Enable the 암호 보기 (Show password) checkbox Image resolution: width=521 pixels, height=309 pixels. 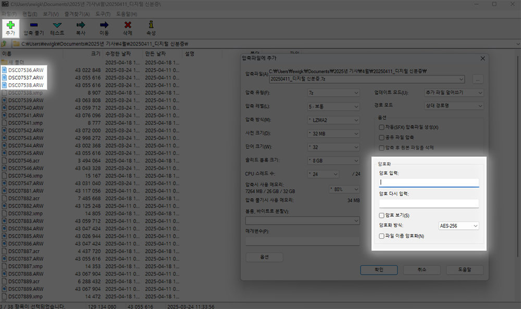(382, 215)
